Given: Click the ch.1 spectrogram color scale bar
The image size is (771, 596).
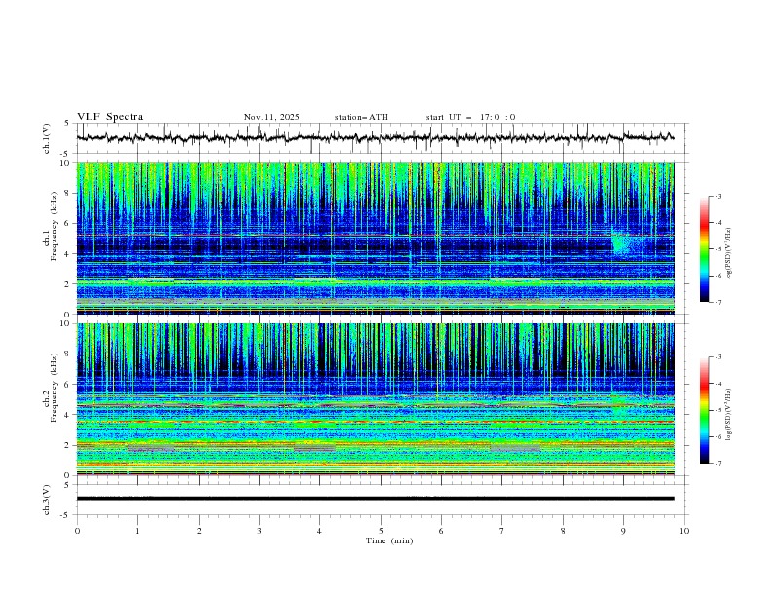Looking at the screenshot, I should [x=705, y=249].
